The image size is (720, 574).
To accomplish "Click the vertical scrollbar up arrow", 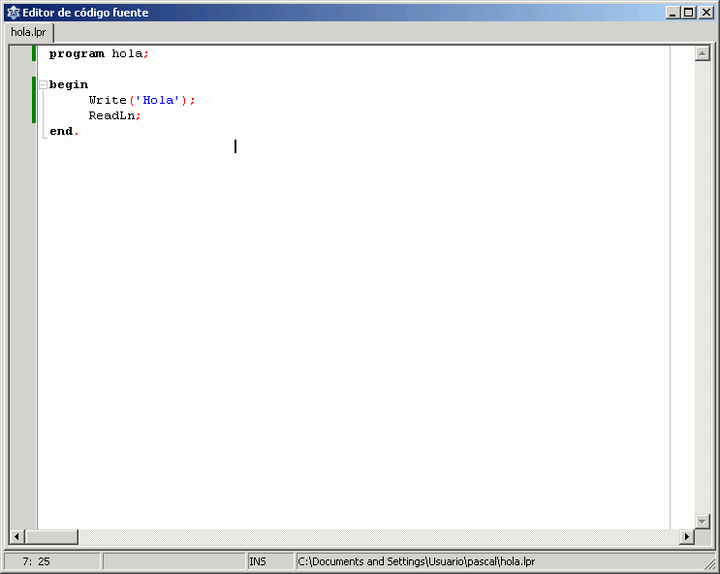I will 703,53.
